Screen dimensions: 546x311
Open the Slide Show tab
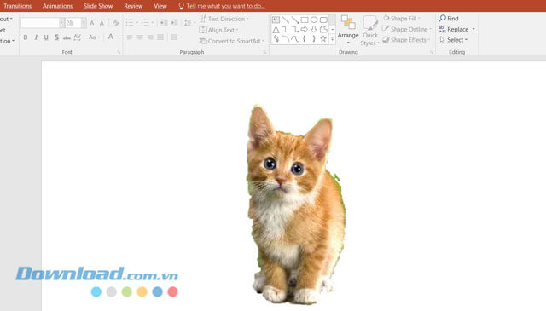pos(98,6)
